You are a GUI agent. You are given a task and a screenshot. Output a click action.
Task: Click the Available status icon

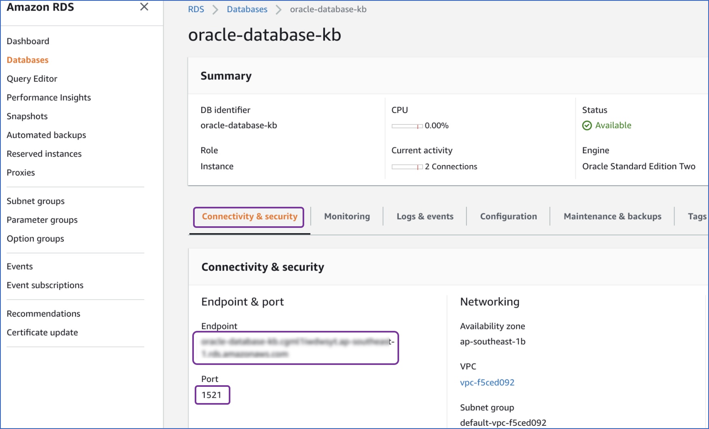point(587,126)
